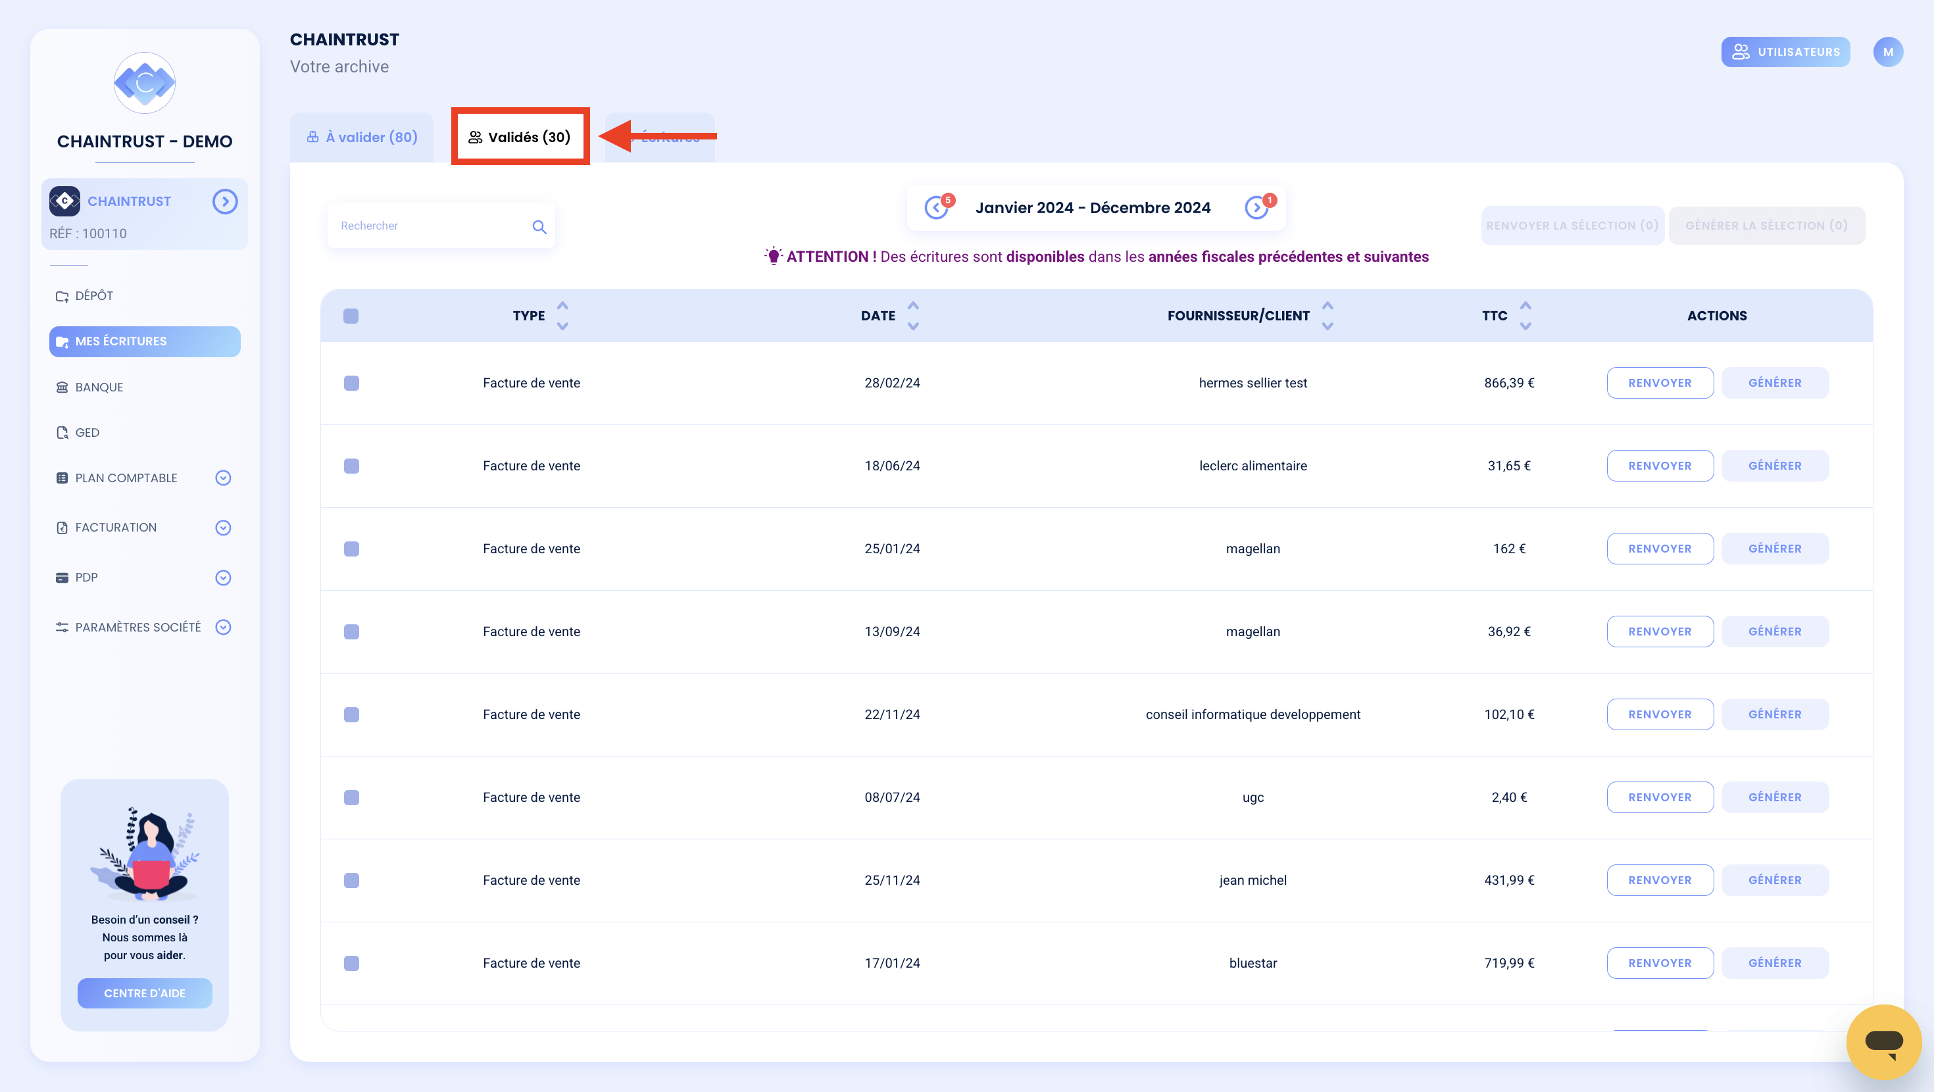This screenshot has height=1092, width=1934.
Task: Switch to the Validés (30) tab
Action: tap(520, 137)
